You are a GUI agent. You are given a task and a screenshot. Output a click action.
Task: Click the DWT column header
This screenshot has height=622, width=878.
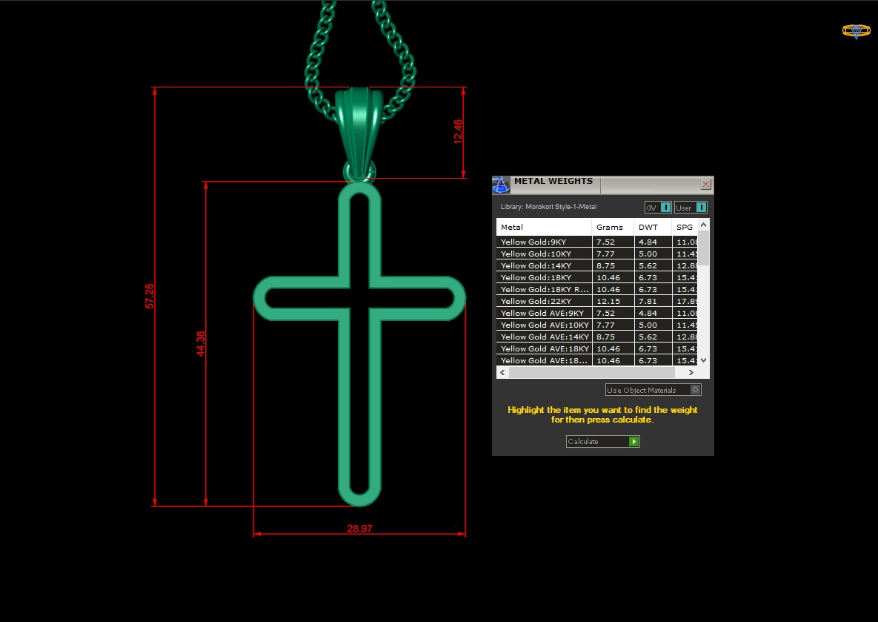652,227
